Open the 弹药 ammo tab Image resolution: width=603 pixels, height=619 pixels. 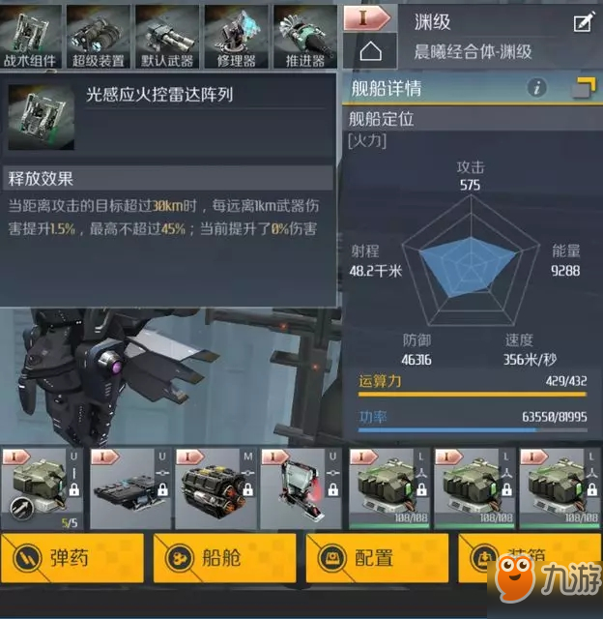pos(72,558)
